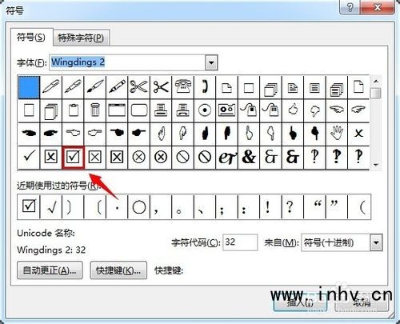Image resolution: width=400 pixels, height=324 pixels.
Task: Insert recent left double quote symbol
Action: tap(314, 206)
